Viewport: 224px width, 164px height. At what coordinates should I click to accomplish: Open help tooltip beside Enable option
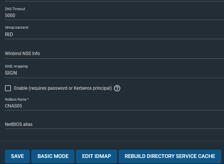coord(117,88)
